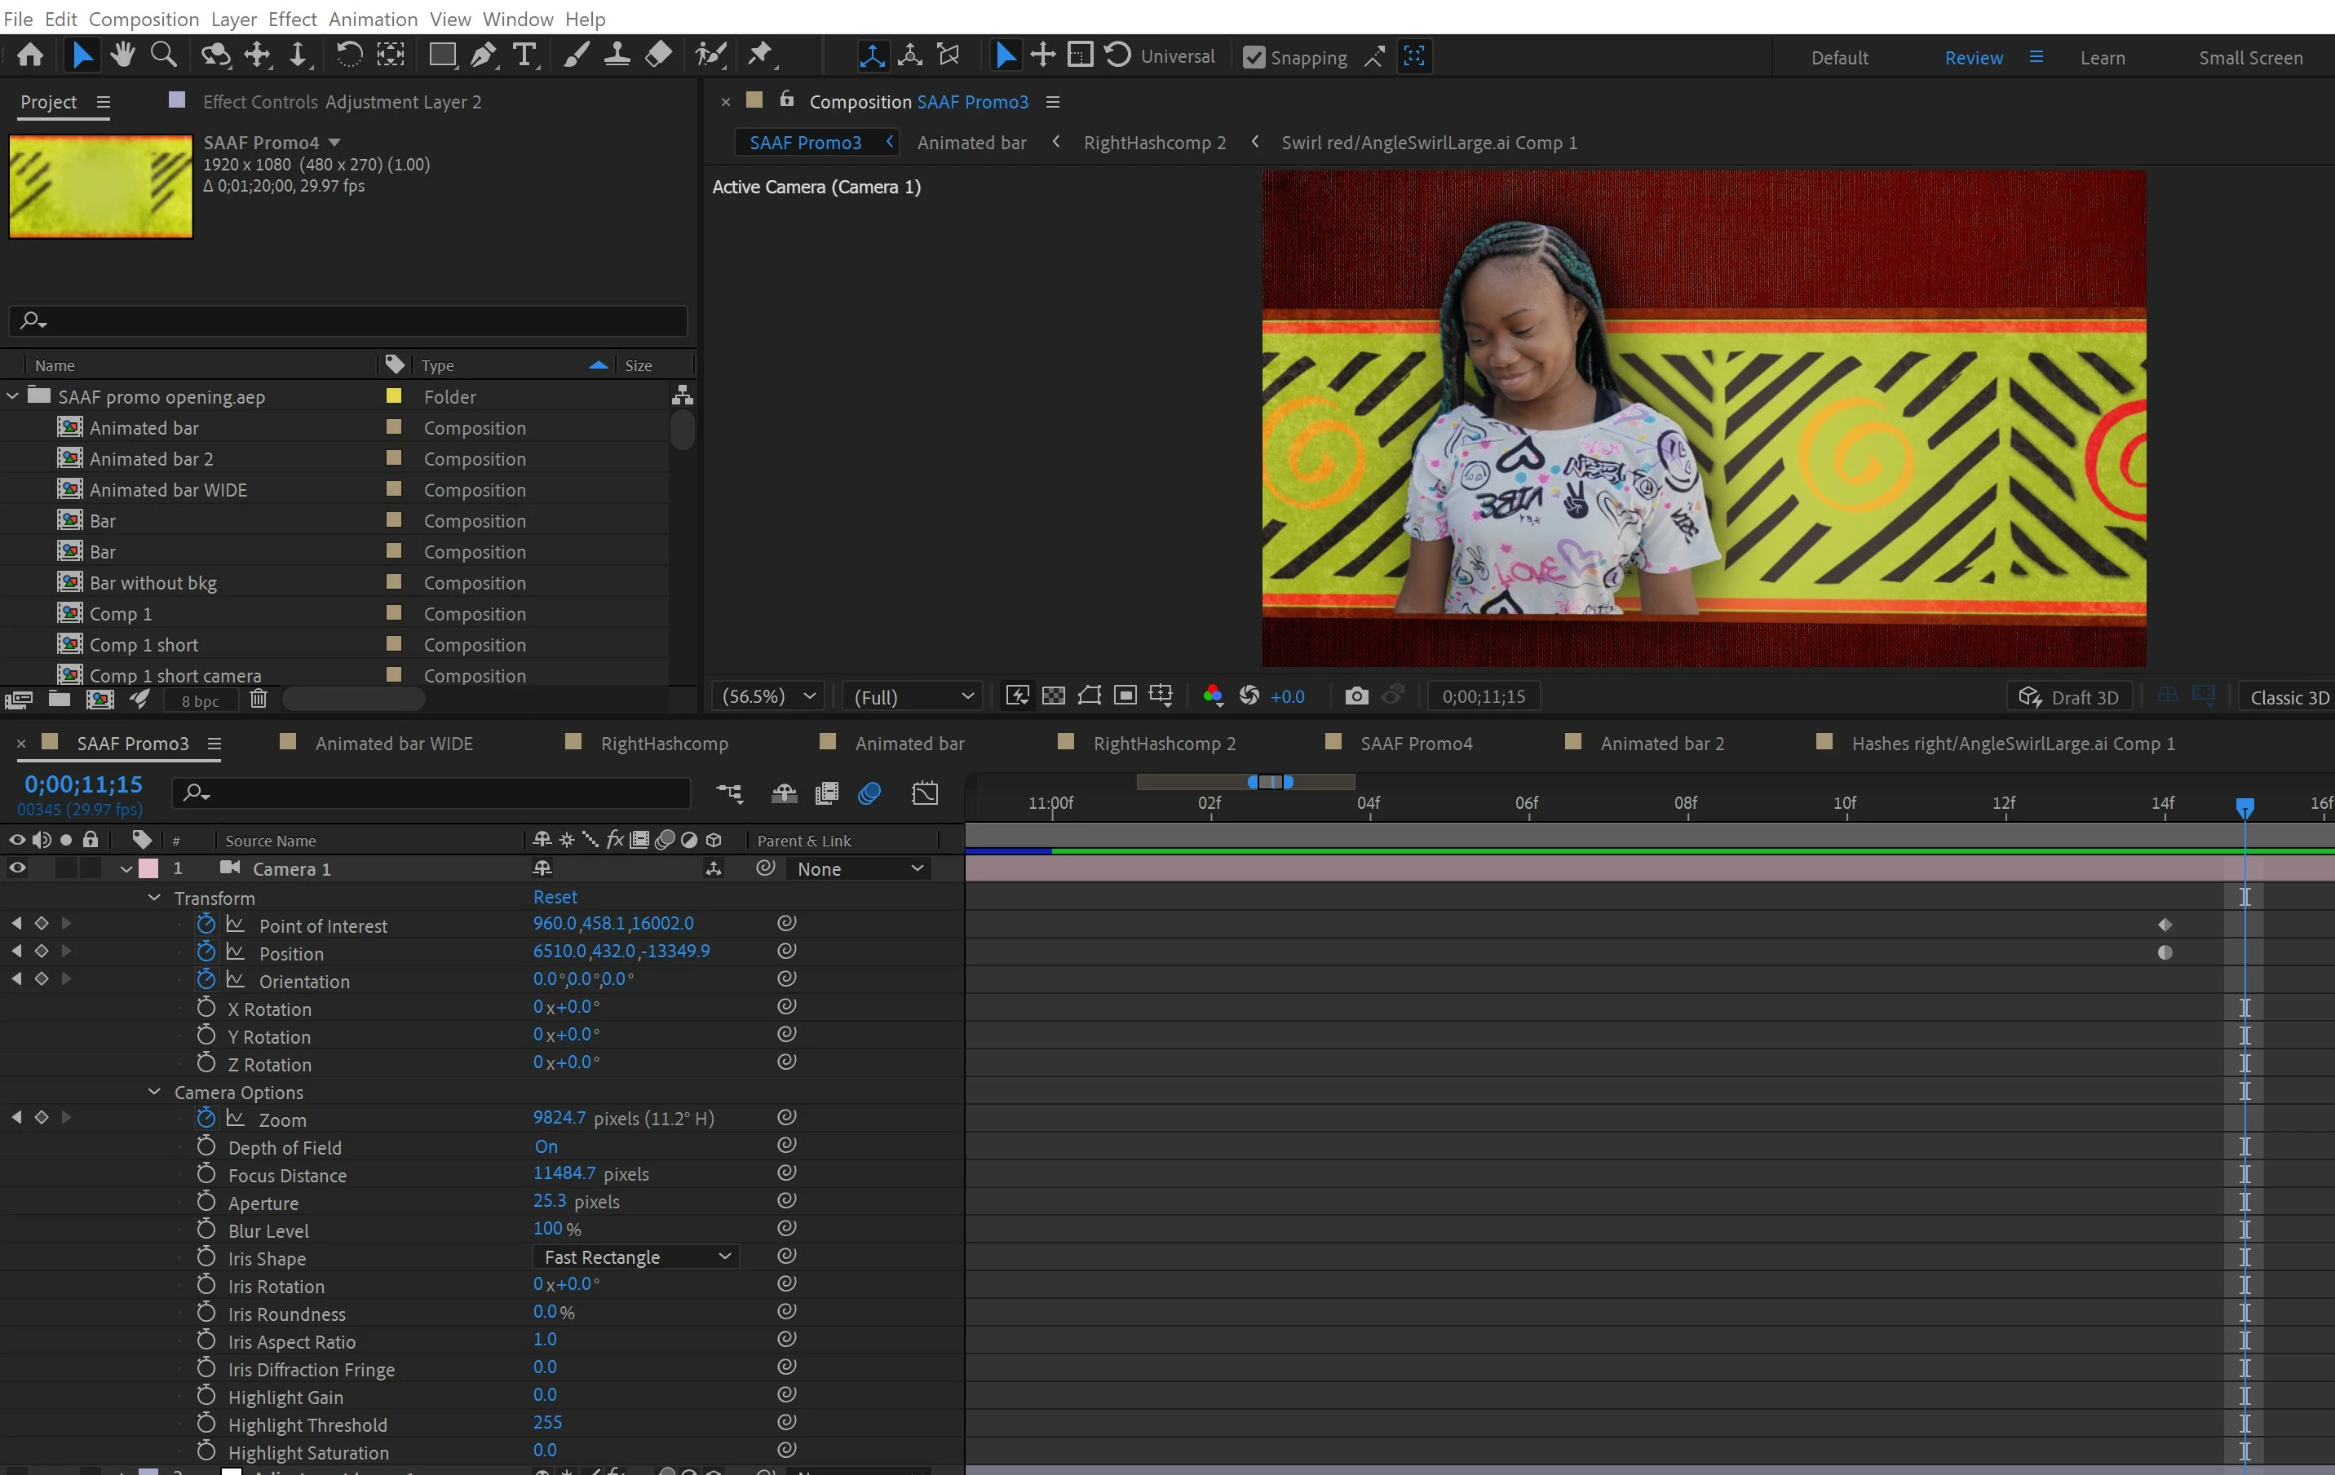This screenshot has width=2335, height=1475.
Task: Click the snapshot camera icon
Action: (1356, 696)
